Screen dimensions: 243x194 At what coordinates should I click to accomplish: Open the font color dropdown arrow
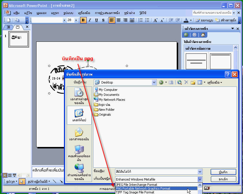(191, 20)
